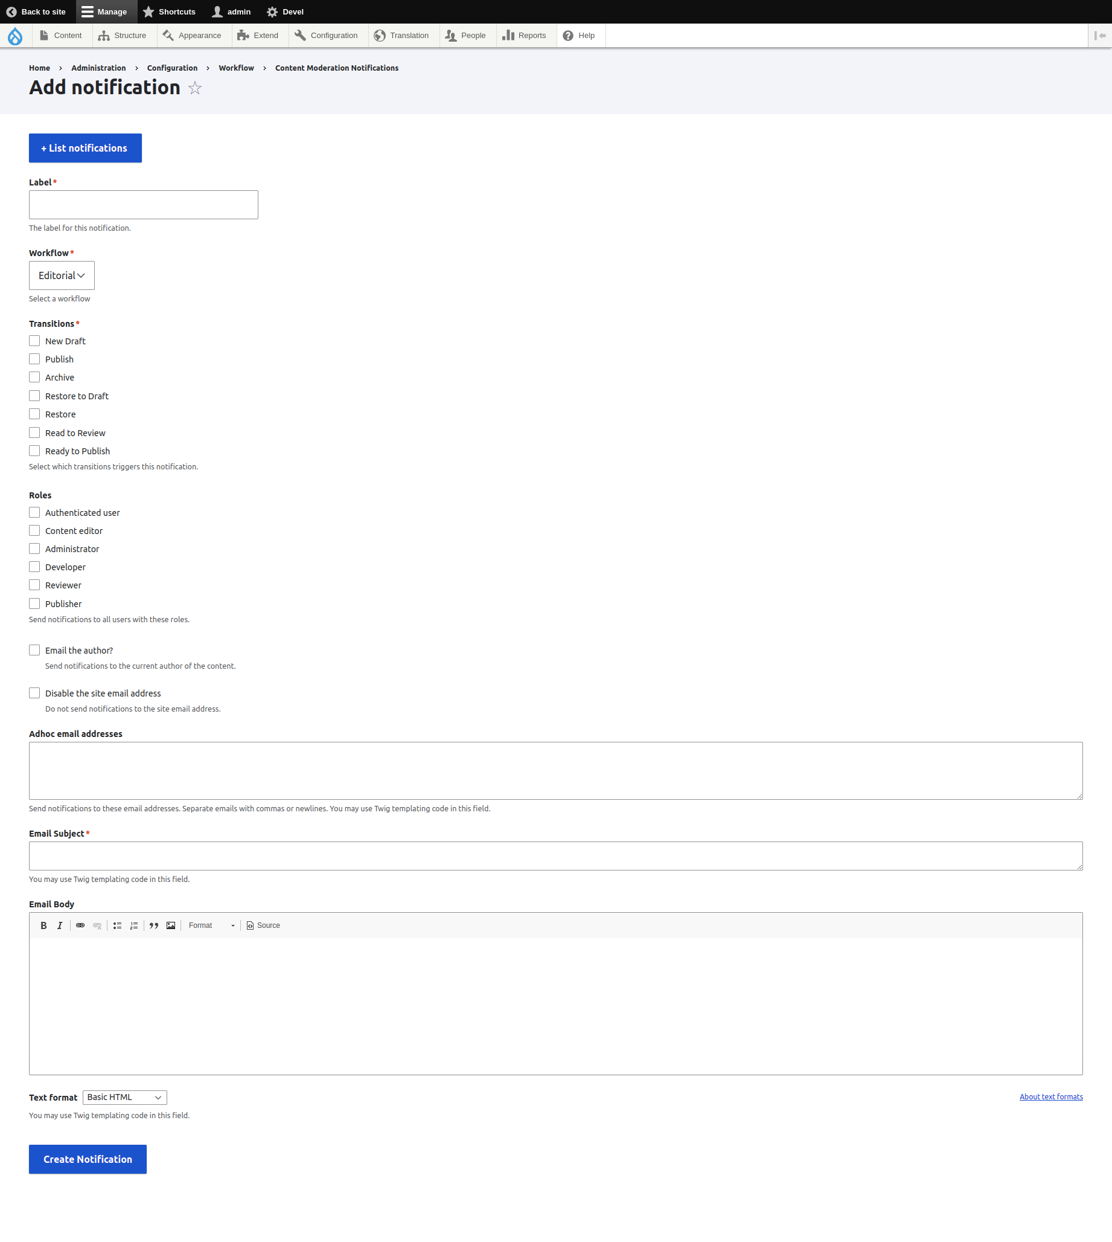Apply italic formatting in the editor toolbar

point(59,925)
